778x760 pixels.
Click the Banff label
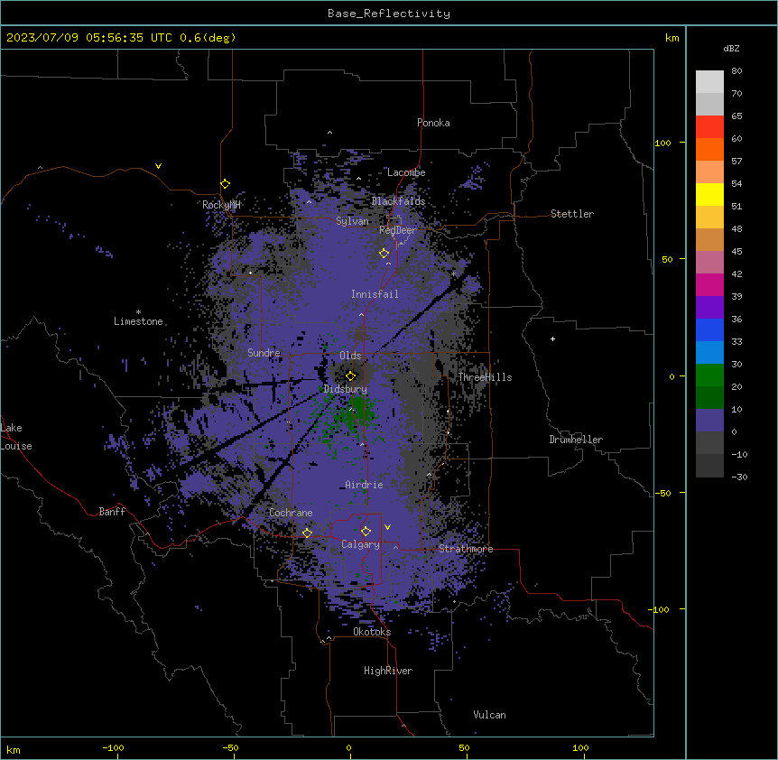112,512
